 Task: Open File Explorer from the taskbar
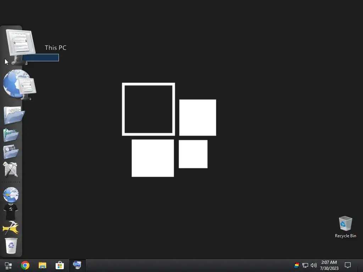43,265
